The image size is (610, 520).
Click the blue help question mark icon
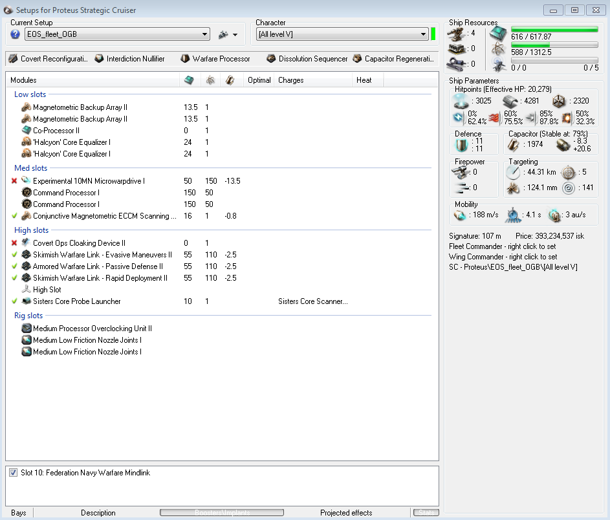pos(15,34)
